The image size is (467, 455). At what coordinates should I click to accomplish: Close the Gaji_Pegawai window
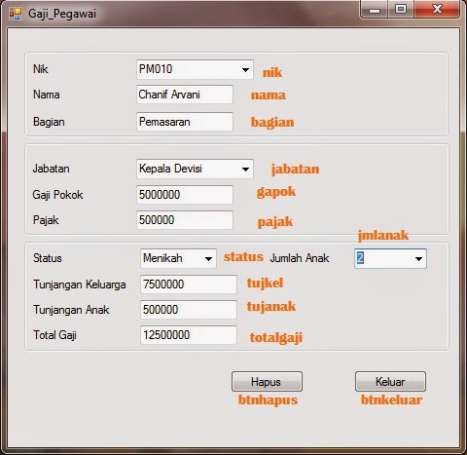[437, 9]
